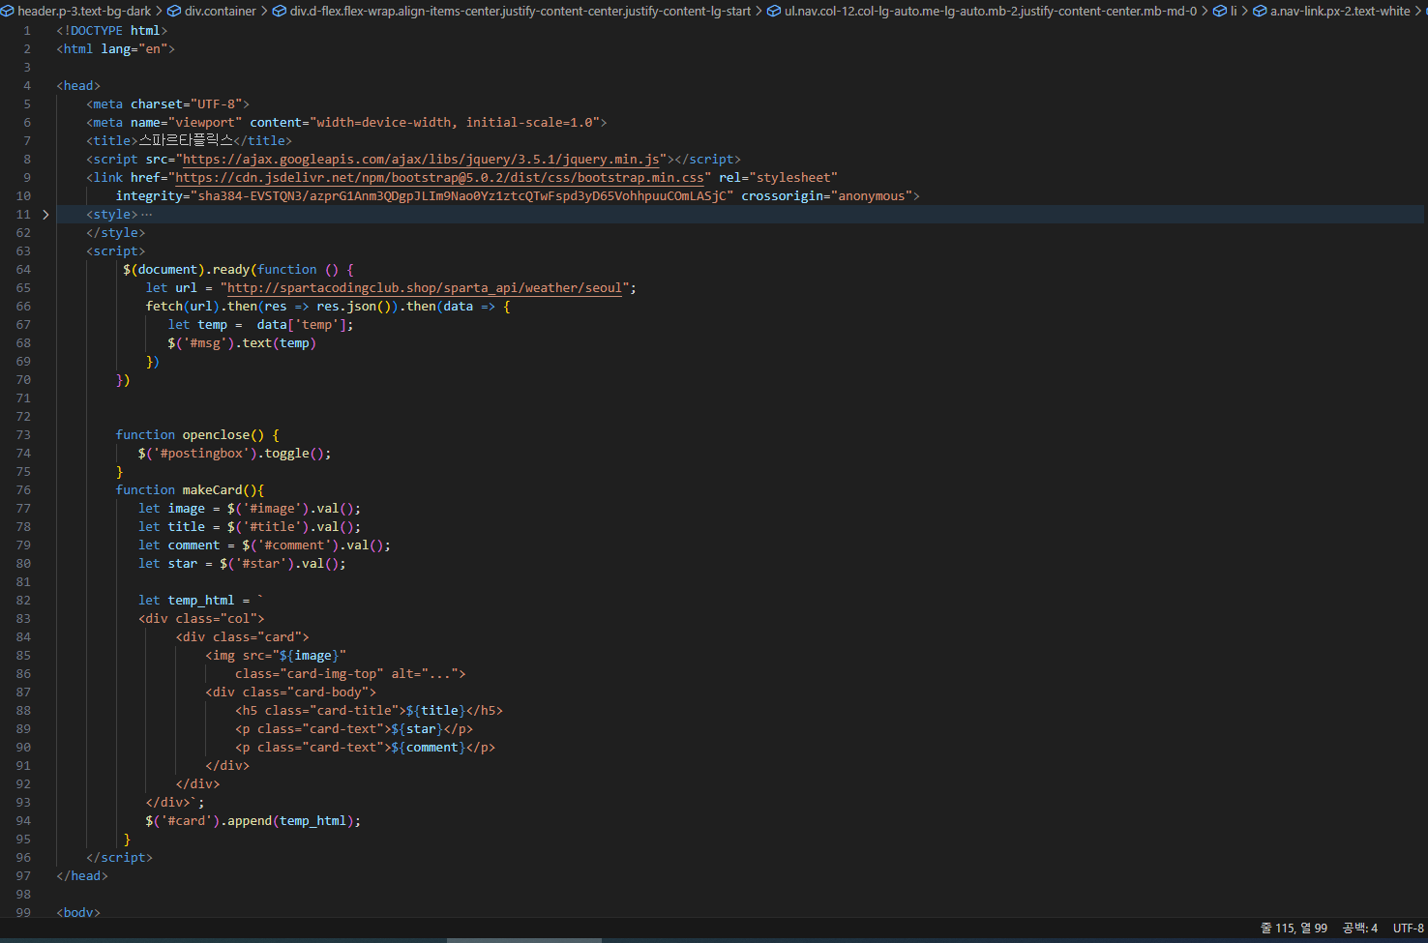Open the bootstrap.min.css CDN link
Image resolution: width=1428 pixels, height=943 pixels.
439,178
